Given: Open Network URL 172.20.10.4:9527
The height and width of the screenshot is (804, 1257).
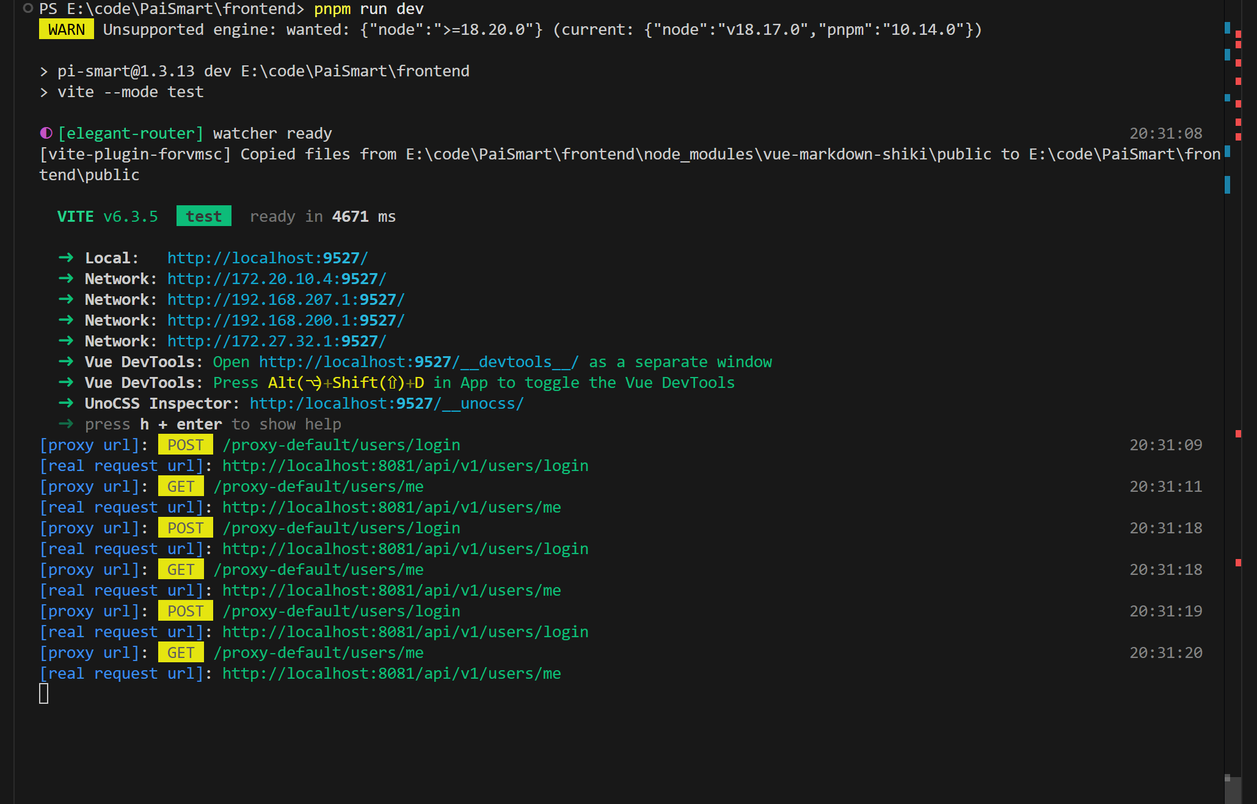Looking at the screenshot, I should click(x=277, y=279).
